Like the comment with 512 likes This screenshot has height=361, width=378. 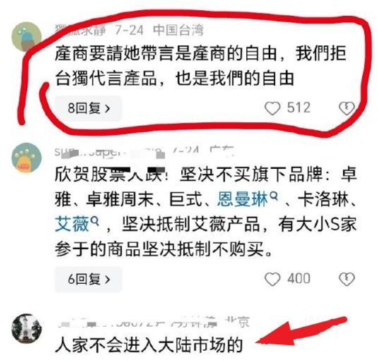click(x=273, y=109)
